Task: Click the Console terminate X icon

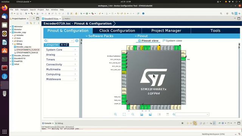Action: pyautogui.click(x=182, y=123)
